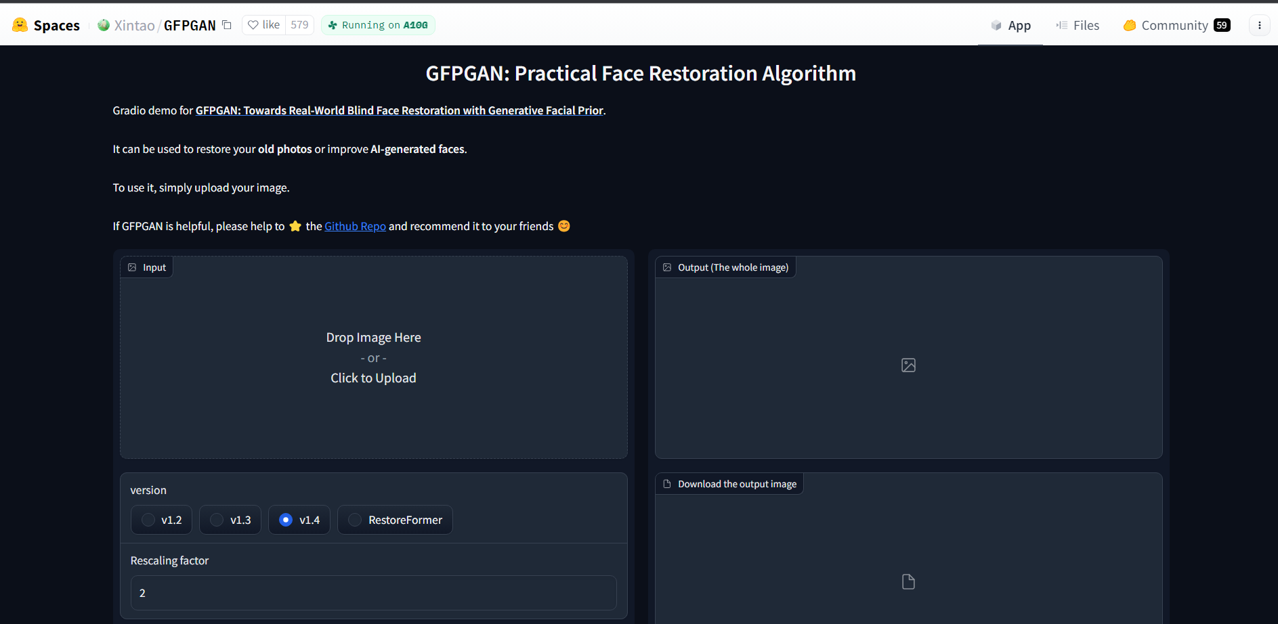1278x624 pixels.
Task: Click the page title GFPGAN heading
Action: coord(641,73)
